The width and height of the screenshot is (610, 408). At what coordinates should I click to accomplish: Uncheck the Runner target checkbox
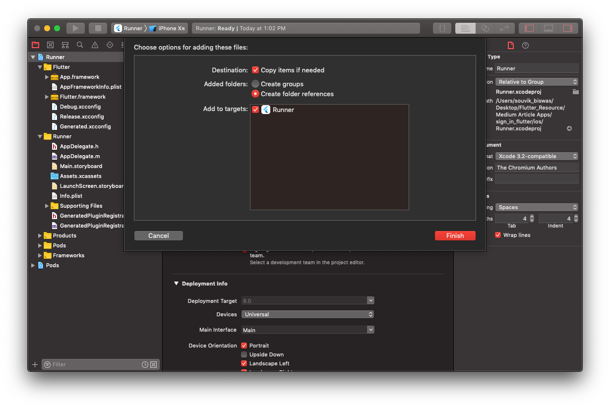pyautogui.click(x=255, y=110)
